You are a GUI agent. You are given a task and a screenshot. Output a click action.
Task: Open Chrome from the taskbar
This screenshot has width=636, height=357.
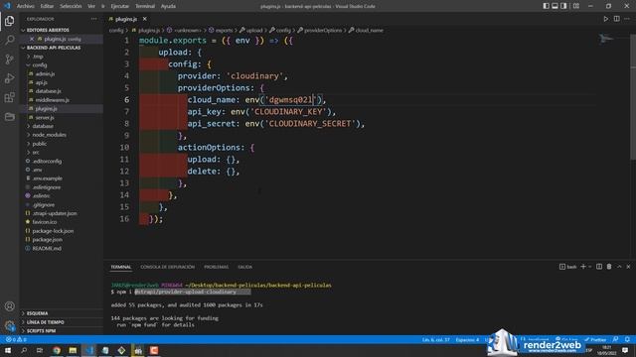[x=57, y=350]
